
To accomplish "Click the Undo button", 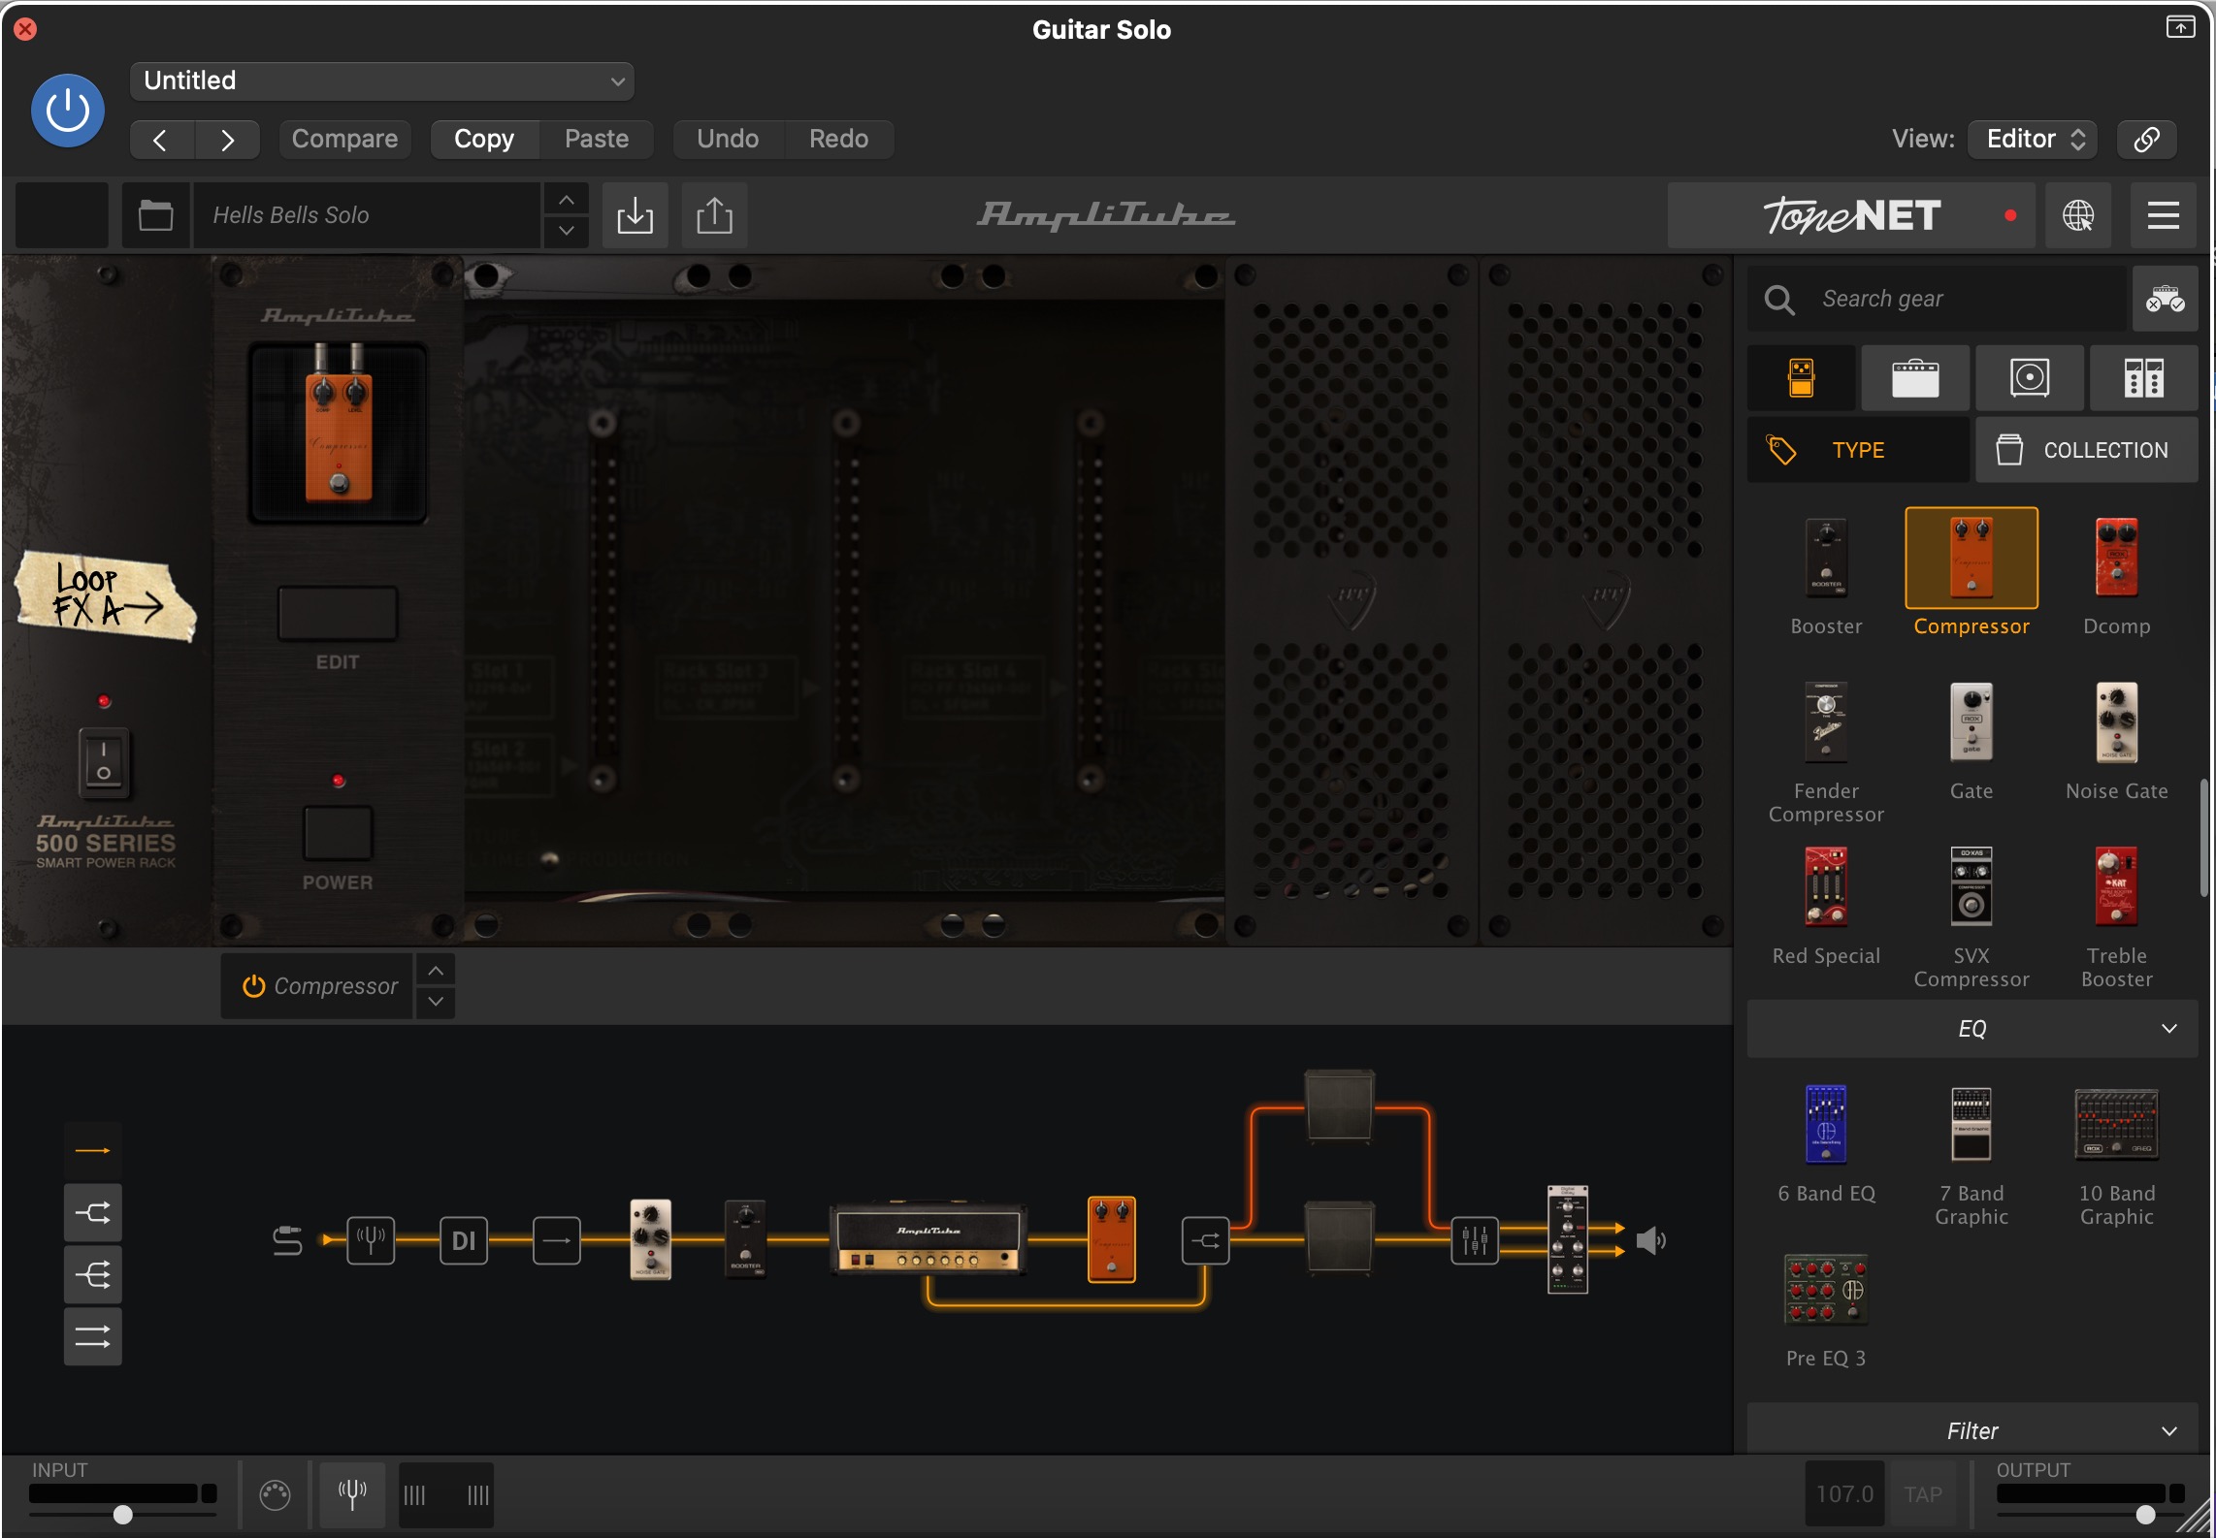I will click(728, 140).
